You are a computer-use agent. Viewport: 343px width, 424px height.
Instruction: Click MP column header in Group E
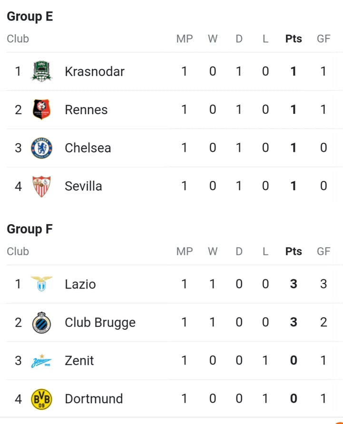pyautogui.click(x=185, y=39)
